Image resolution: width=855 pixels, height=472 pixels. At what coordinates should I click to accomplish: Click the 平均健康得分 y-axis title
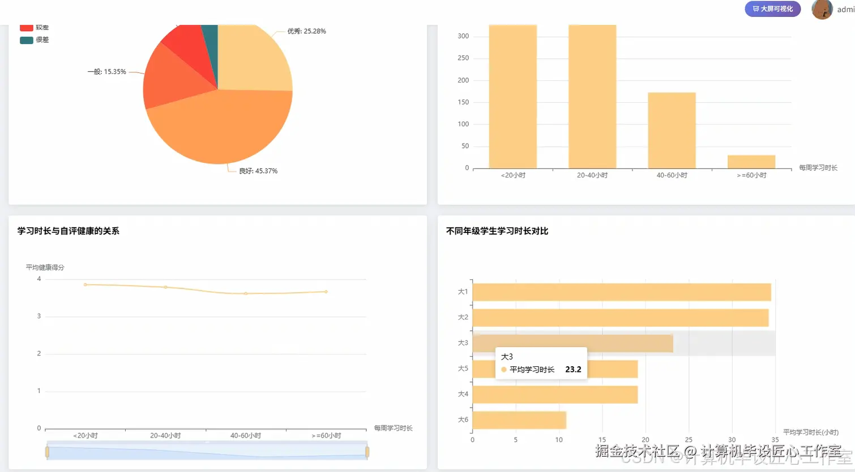tap(45, 267)
